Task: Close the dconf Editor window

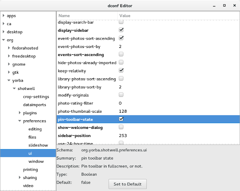Action: pyautogui.click(x=234, y=6)
